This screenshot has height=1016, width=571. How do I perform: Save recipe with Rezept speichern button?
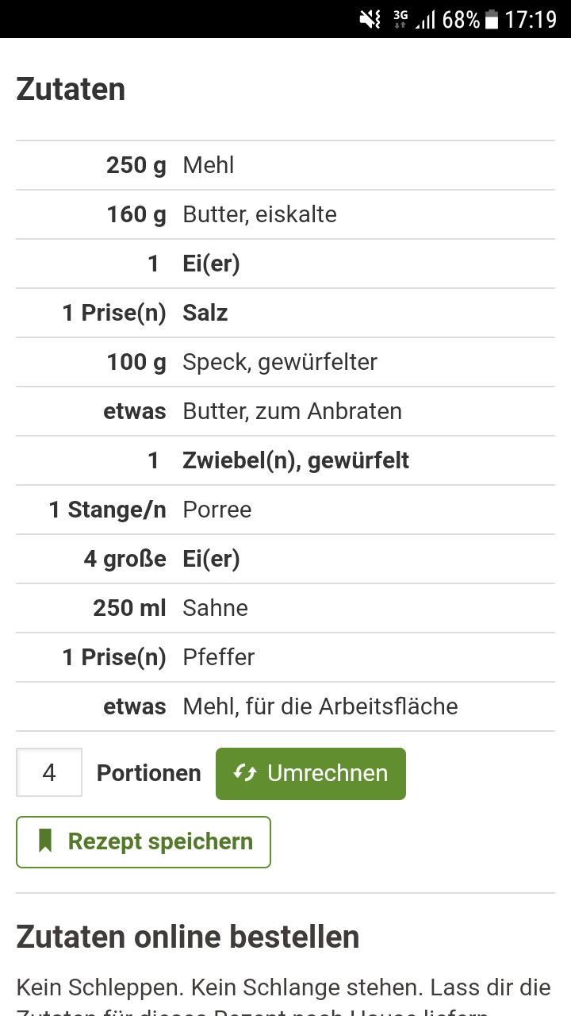(144, 841)
